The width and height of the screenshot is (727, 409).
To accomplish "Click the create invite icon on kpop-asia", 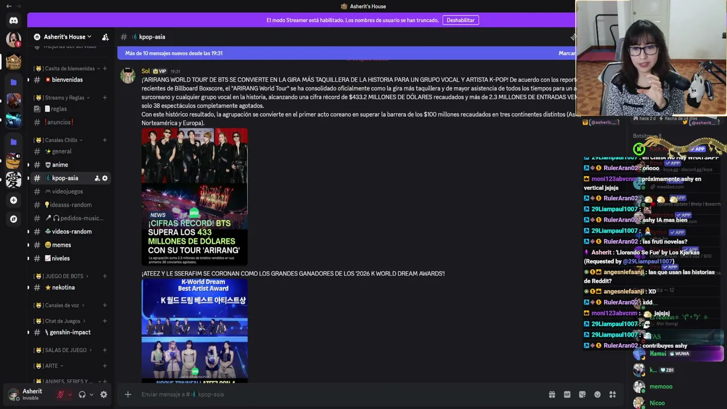I will (97, 178).
